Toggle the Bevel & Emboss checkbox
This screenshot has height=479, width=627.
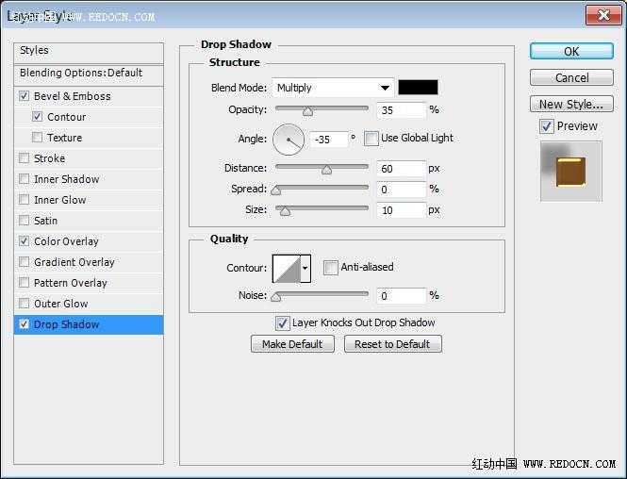(x=24, y=96)
